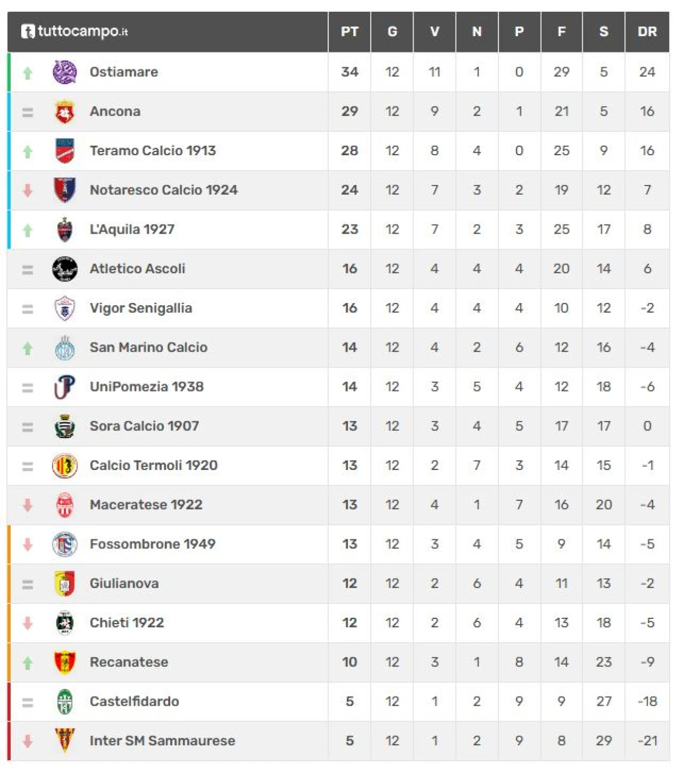Screen dimensions: 683x773
Task: Click the red down arrow beside Maceratese 1922
Action: (x=28, y=505)
